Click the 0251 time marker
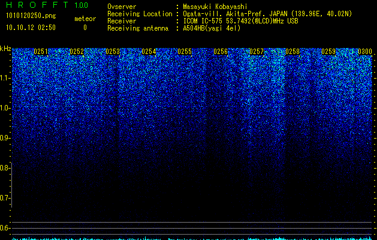377x240 pixels. tap(41, 52)
